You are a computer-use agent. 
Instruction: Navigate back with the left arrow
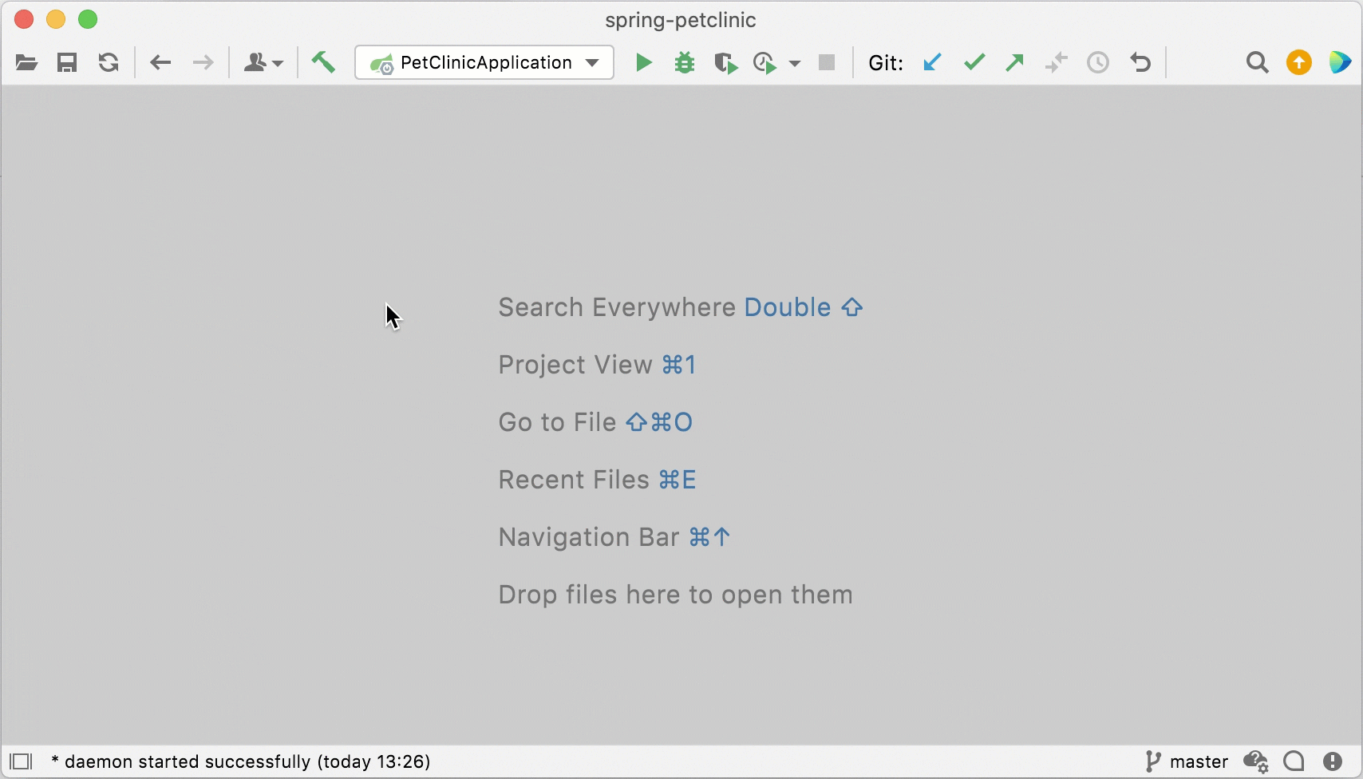pos(160,62)
